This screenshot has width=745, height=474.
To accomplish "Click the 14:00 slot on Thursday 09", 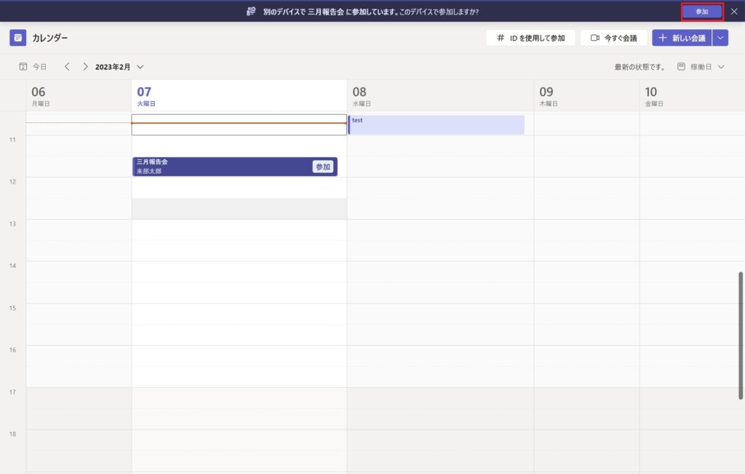I will click(x=586, y=272).
